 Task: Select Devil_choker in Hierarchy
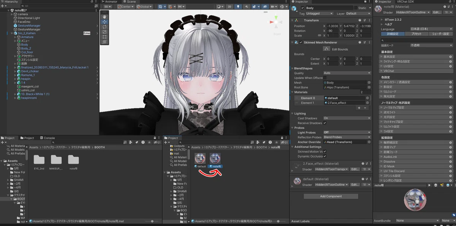(30, 71)
